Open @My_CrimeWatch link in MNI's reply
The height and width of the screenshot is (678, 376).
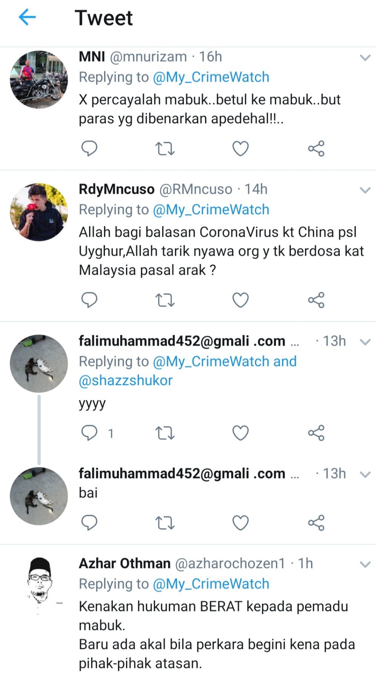tap(211, 77)
